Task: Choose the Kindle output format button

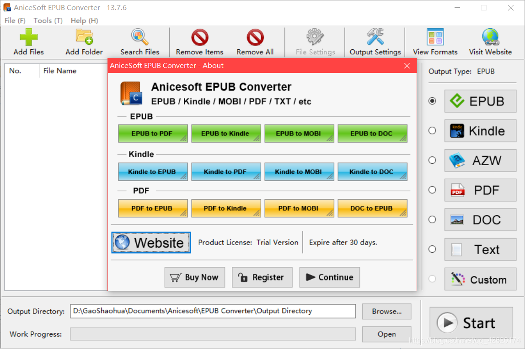Action: [x=480, y=131]
